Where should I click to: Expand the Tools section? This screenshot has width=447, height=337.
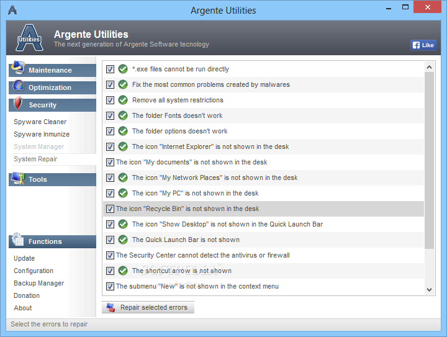[x=52, y=179]
